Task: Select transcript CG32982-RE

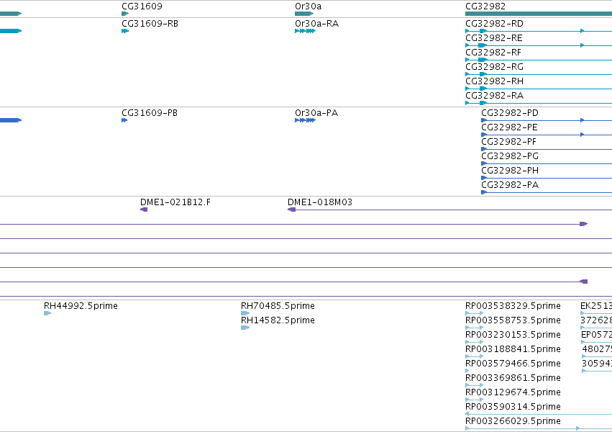Action: pos(494,38)
